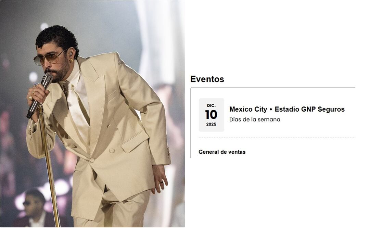Viewport: 370px width, 228px height.
Task: Click the Mexico City text in event title
Action: 248,109
